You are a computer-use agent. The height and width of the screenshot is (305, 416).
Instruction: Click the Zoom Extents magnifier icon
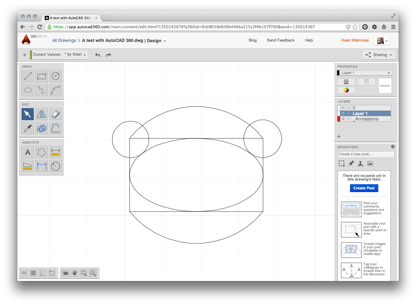pyautogui.click(x=84, y=273)
